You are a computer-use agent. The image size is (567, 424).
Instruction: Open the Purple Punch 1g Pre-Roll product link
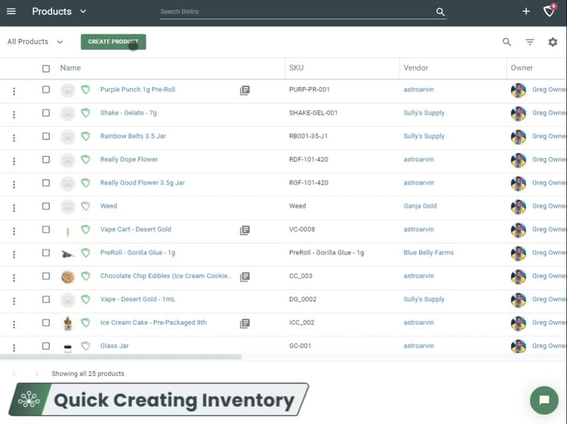coord(137,89)
